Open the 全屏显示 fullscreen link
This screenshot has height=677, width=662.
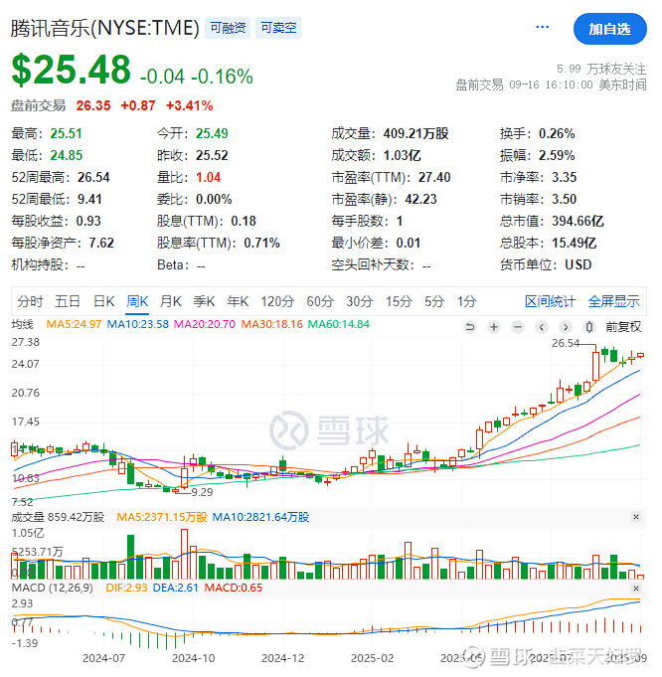(613, 301)
